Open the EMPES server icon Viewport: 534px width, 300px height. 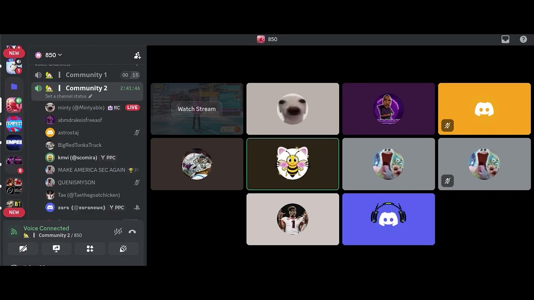(14, 142)
